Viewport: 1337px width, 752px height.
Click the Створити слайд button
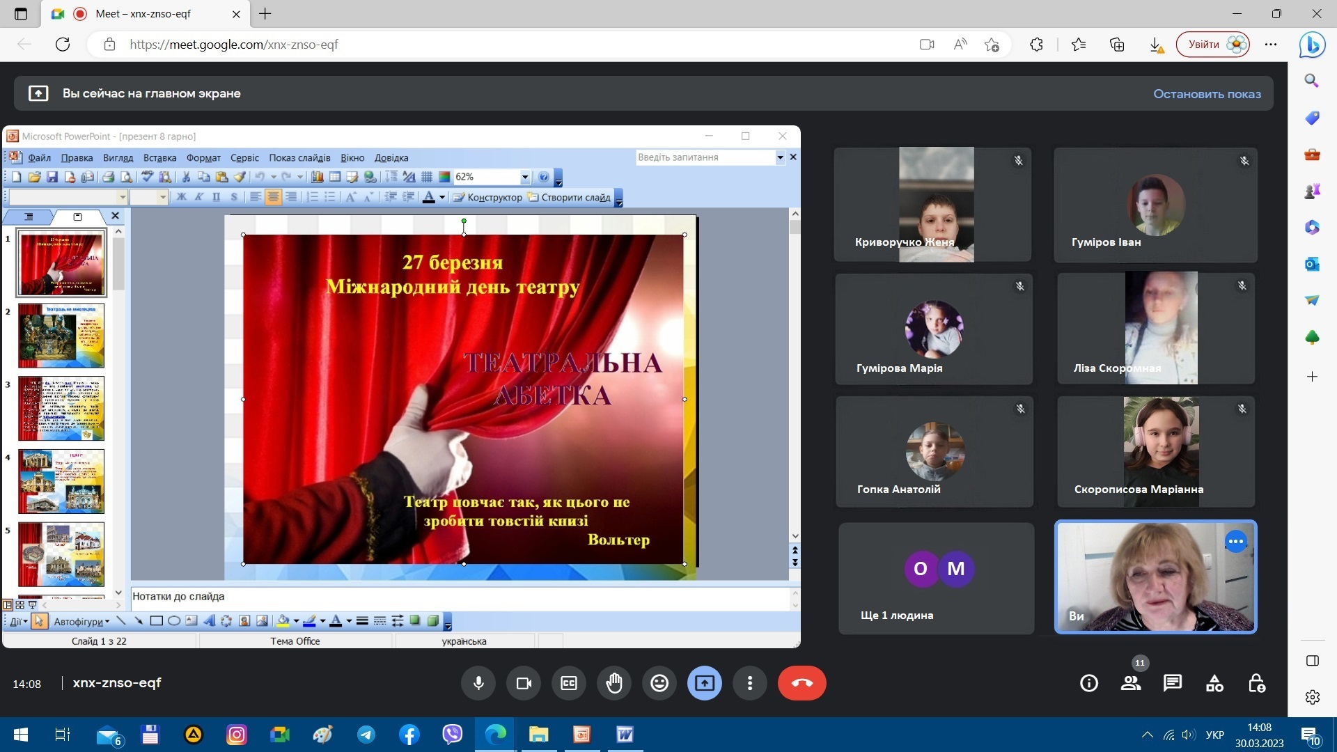click(x=570, y=197)
